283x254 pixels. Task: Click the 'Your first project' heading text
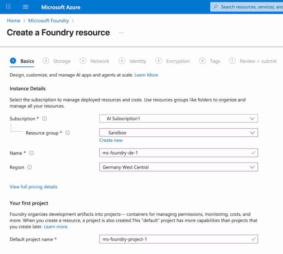tap(29, 203)
